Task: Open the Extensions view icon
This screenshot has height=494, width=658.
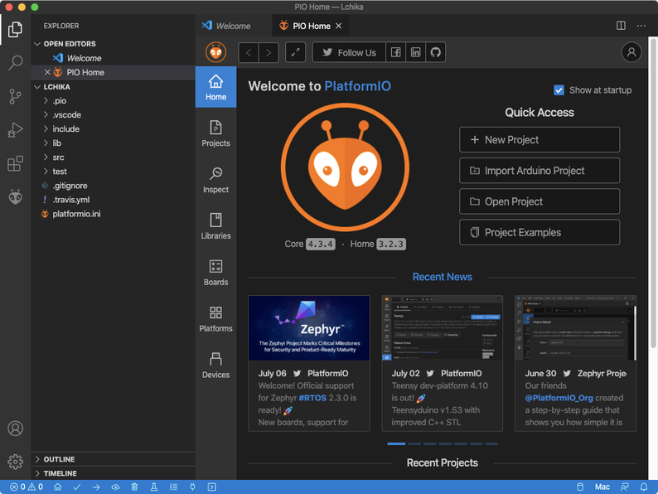Action: pos(15,163)
